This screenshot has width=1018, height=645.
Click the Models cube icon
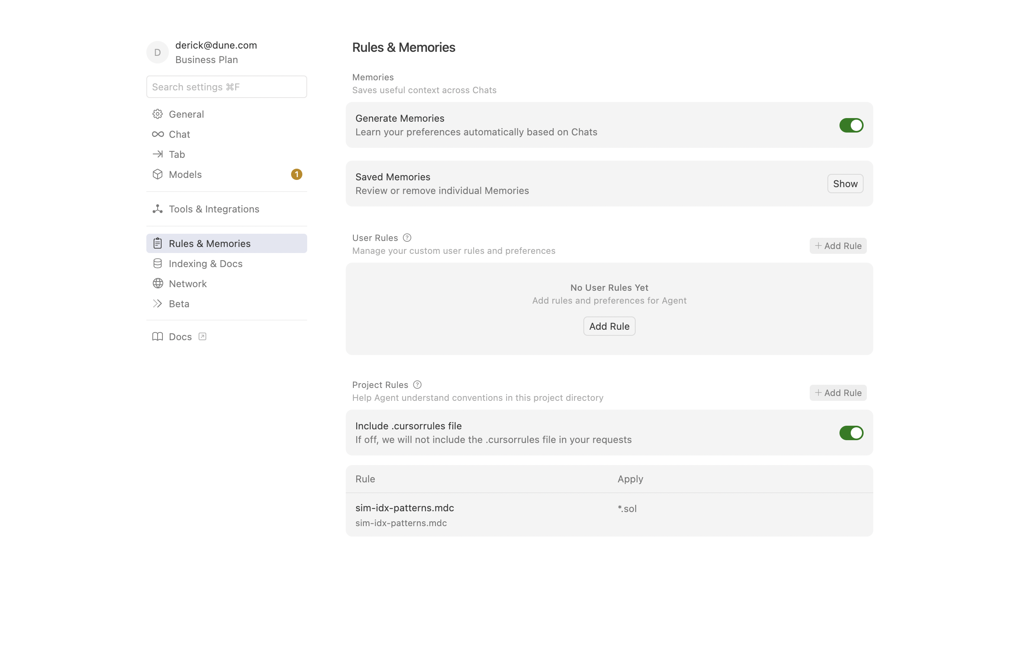tap(157, 174)
